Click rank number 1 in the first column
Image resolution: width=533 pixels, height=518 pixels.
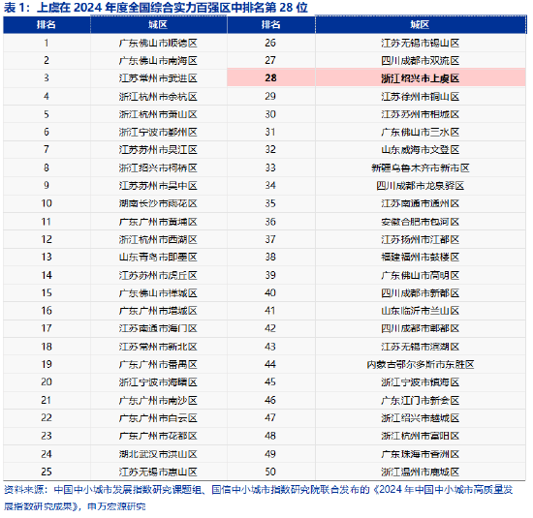coord(47,43)
